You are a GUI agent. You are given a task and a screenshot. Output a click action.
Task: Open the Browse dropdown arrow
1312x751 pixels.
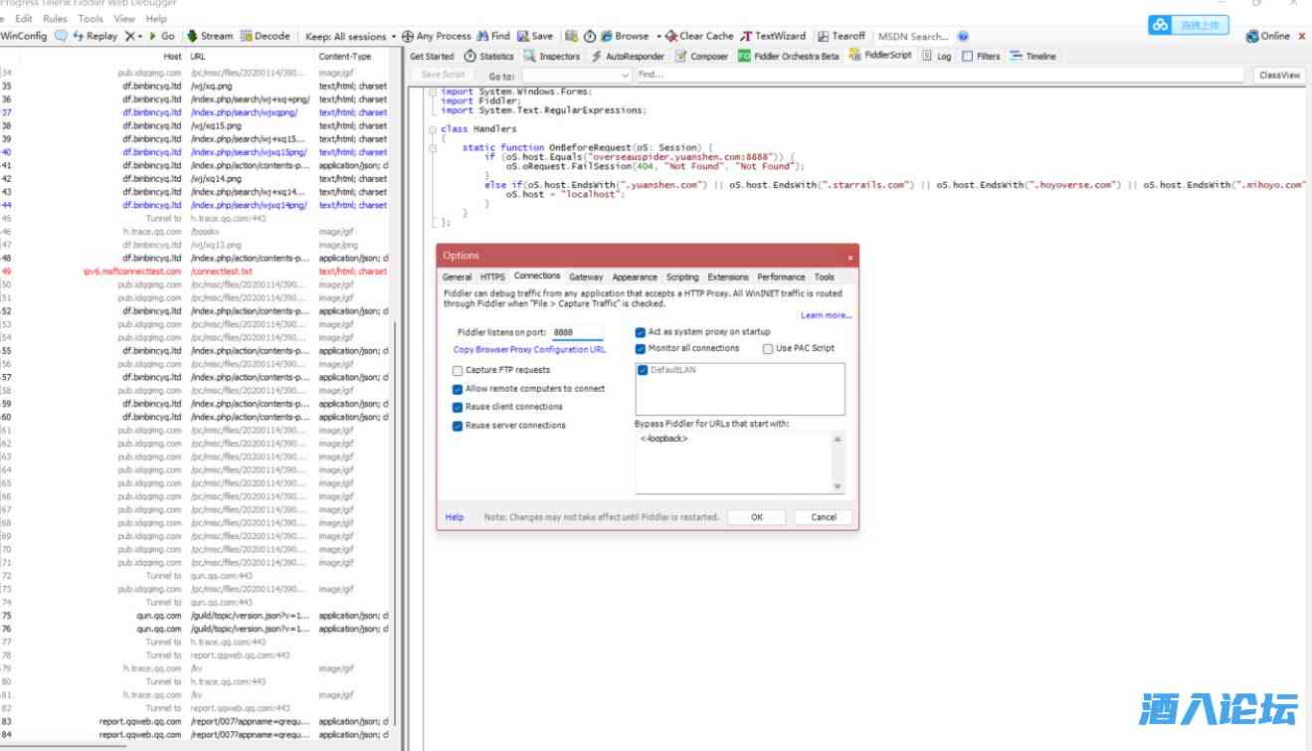tap(658, 37)
